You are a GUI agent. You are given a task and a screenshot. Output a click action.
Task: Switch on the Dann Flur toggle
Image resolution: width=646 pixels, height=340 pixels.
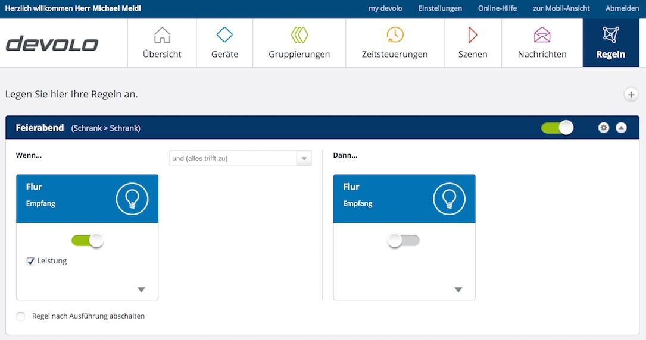tap(404, 241)
